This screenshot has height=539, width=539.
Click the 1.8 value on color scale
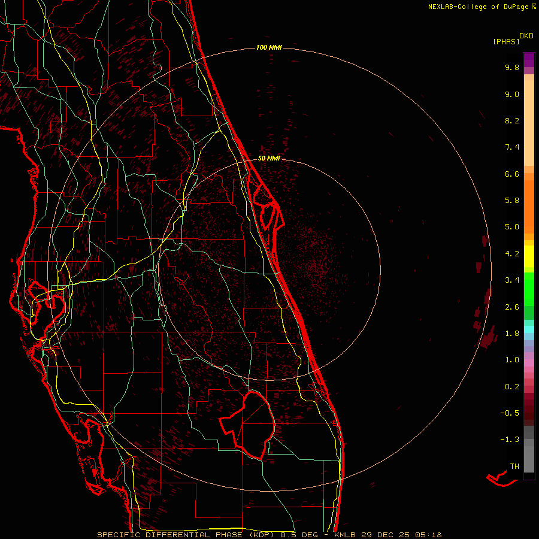point(512,334)
